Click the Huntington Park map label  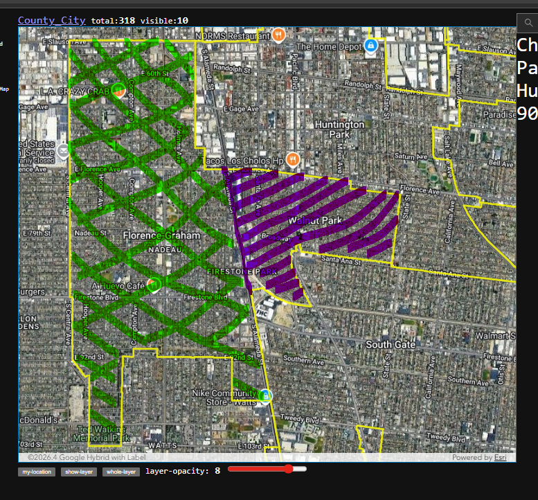pos(339,130)
